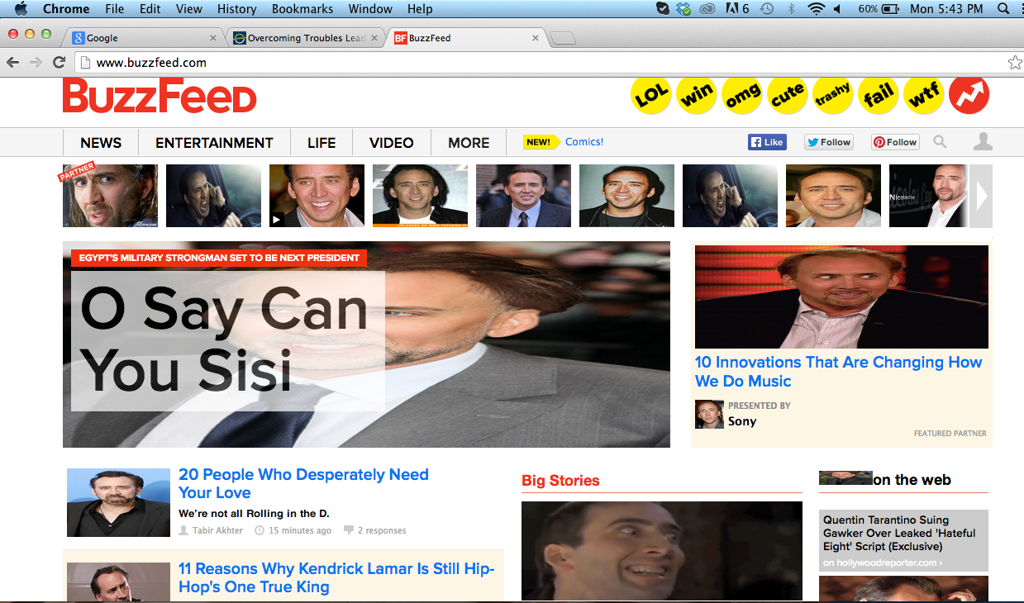Go back with the browser back arrow
The height and width of the screenshot is (603, 1024).
[13, 62]
